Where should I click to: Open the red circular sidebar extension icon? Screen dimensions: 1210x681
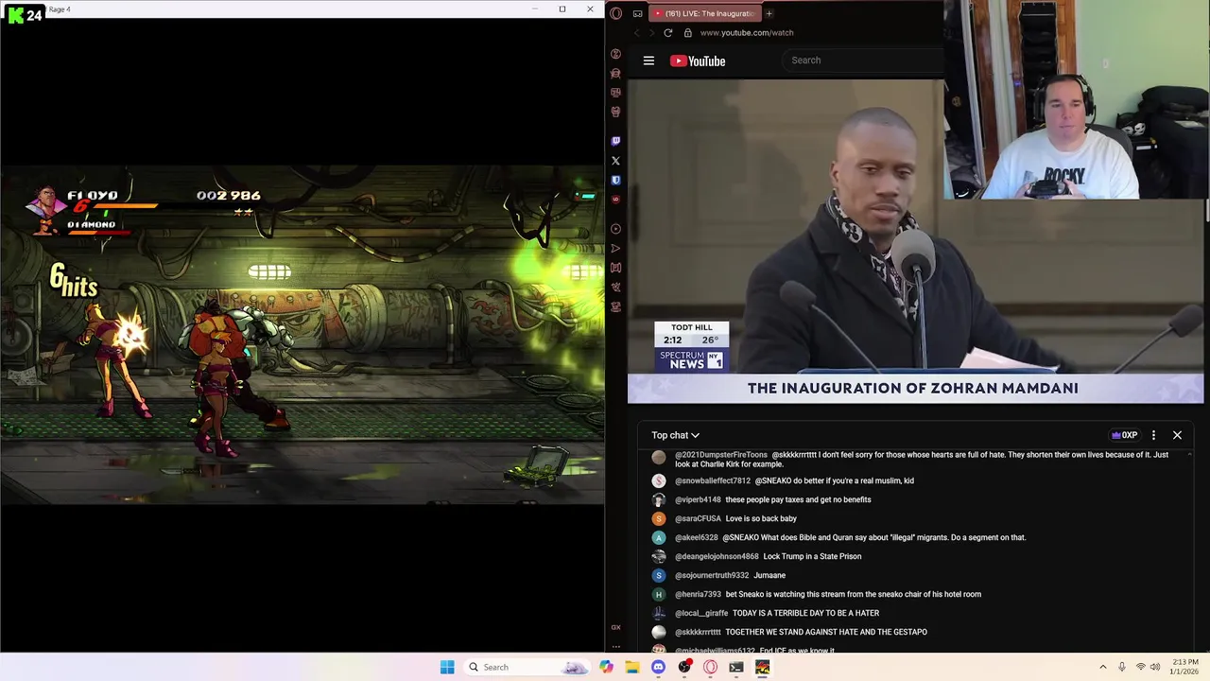615,200
